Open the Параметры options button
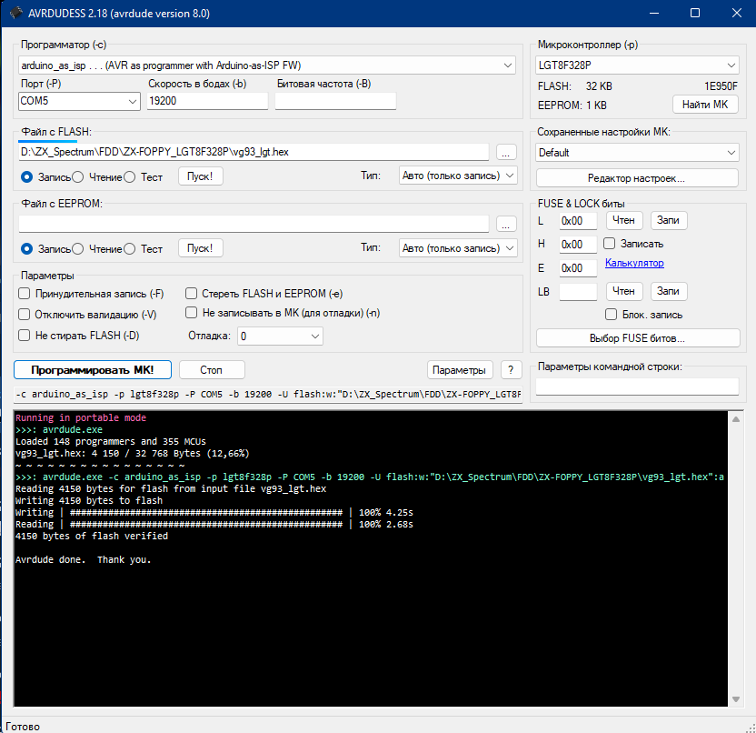This screenshot has width=756, height=733. (460, 370)
